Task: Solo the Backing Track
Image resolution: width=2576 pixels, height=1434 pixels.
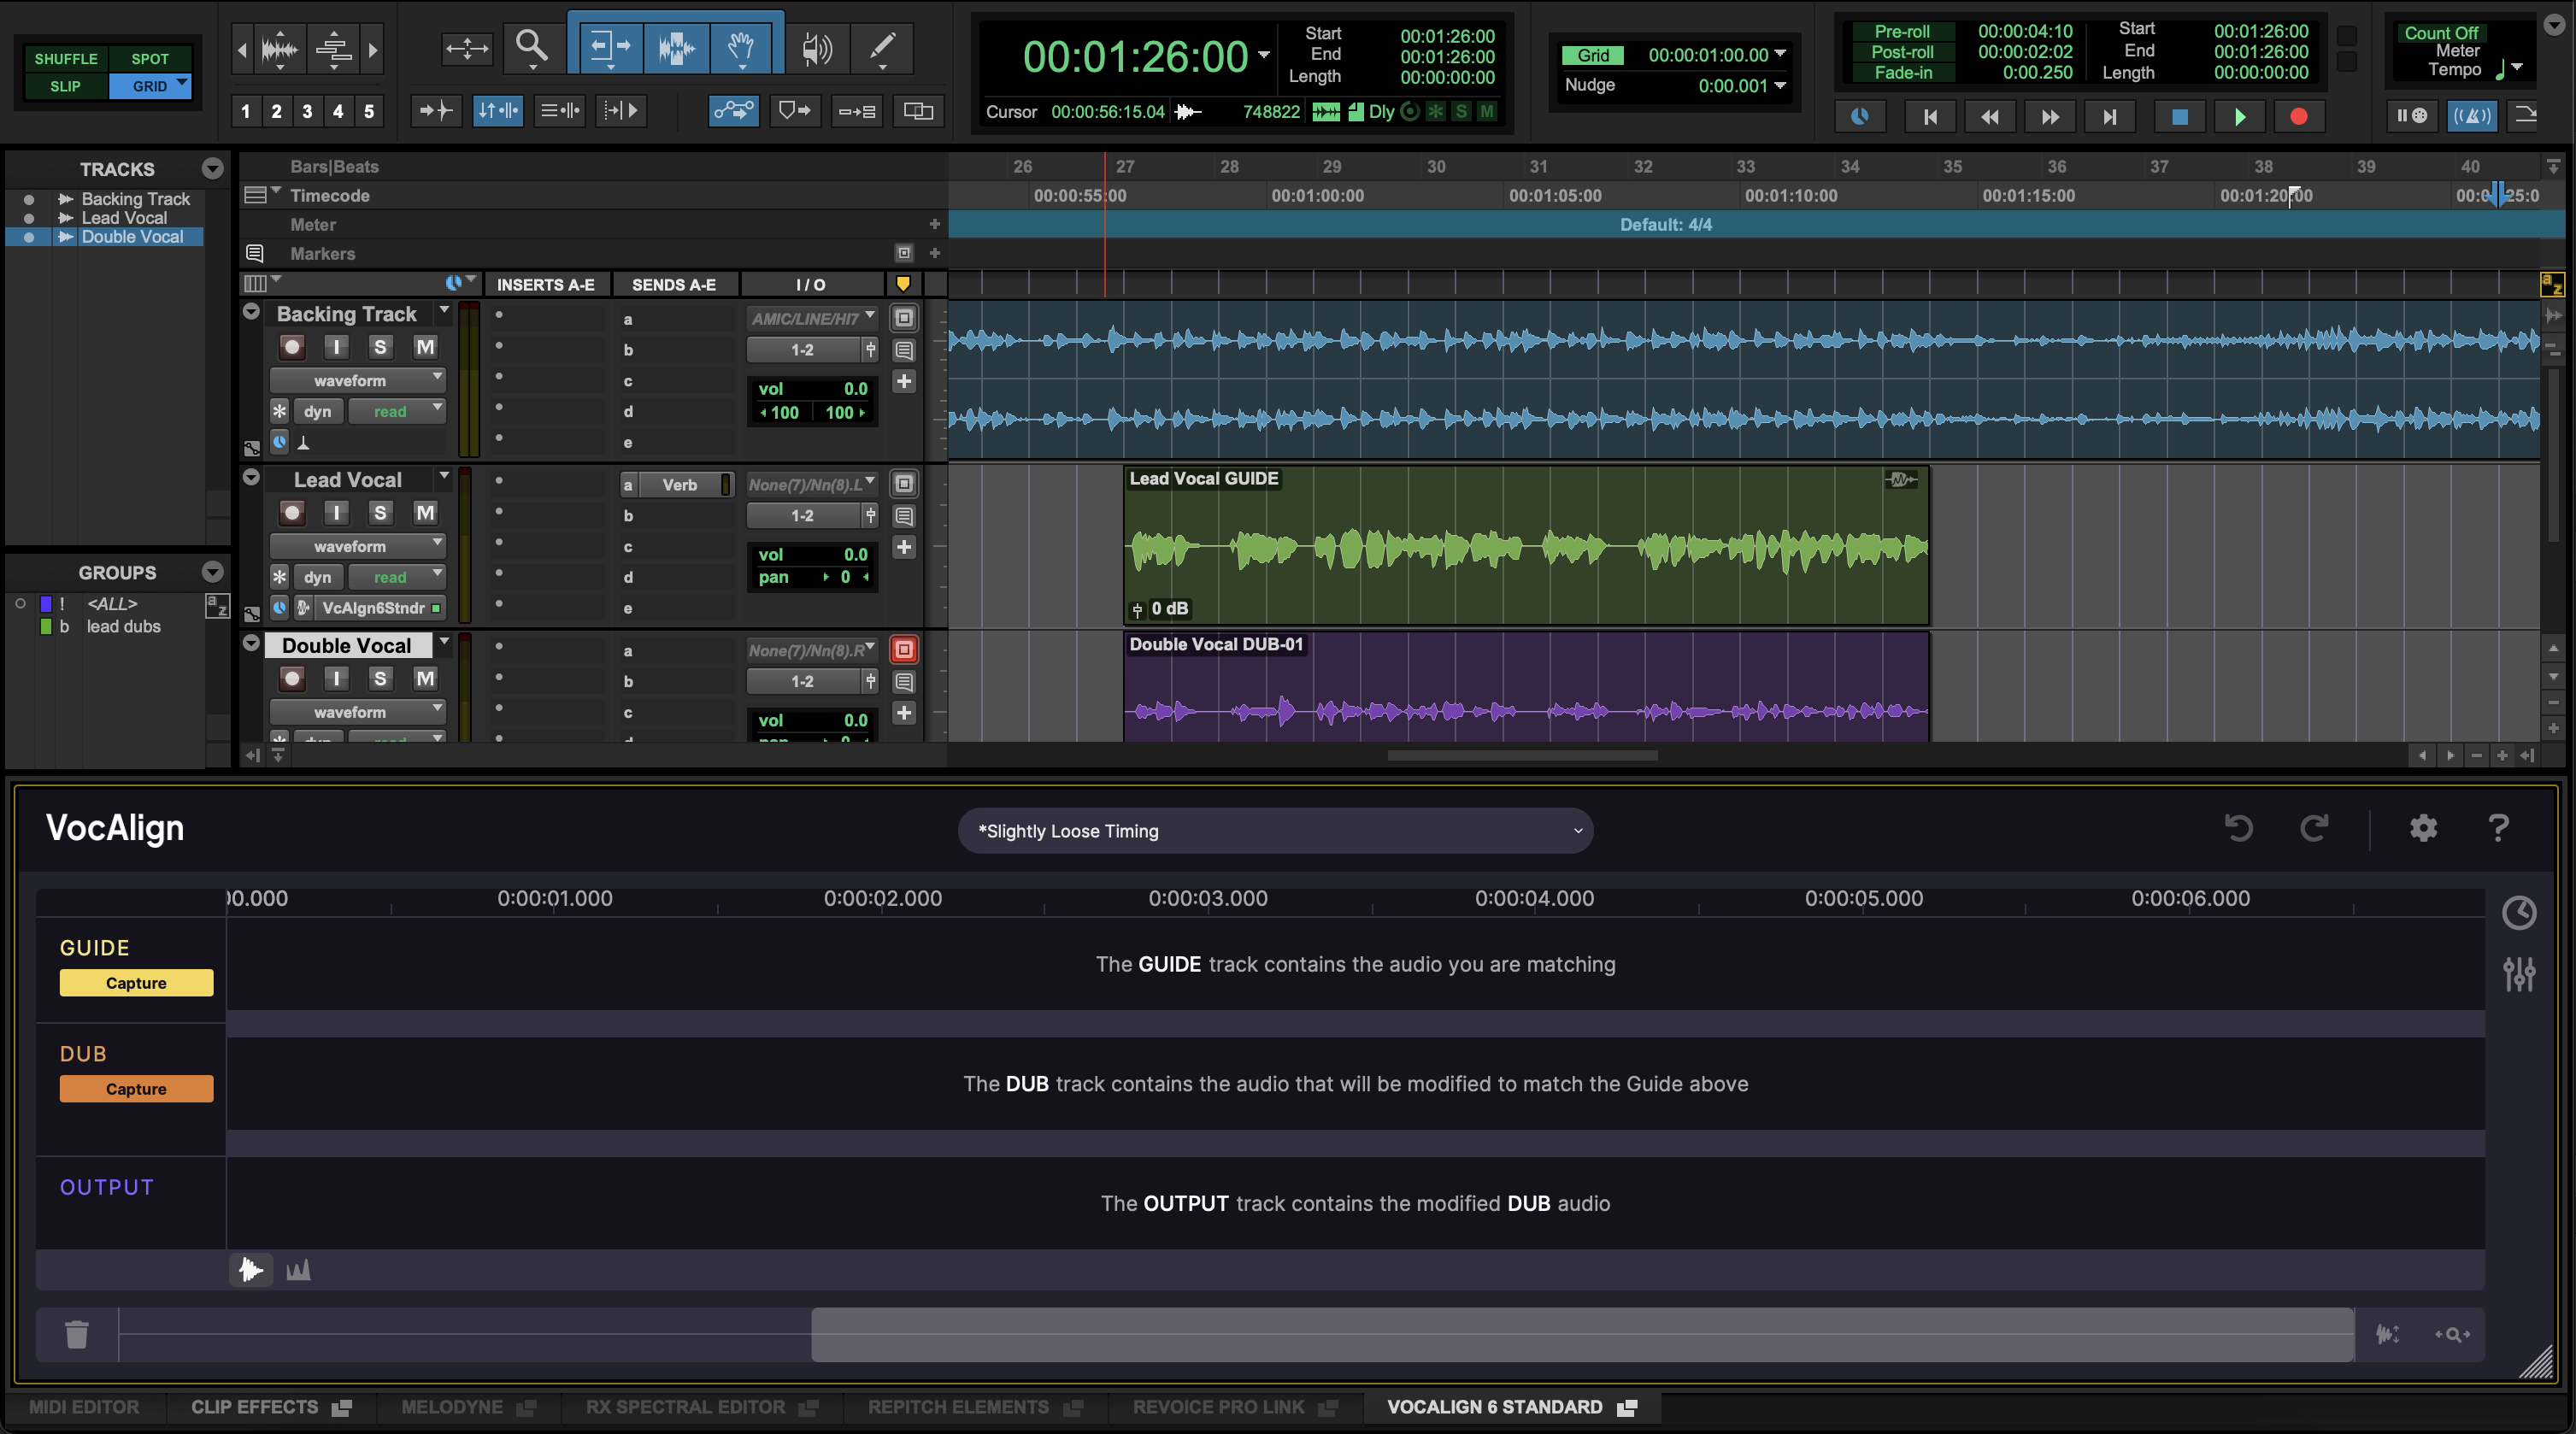Action: click(x=380, y=347)
